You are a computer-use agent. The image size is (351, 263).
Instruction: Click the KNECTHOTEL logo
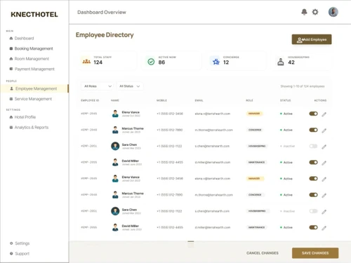point(34,15)
